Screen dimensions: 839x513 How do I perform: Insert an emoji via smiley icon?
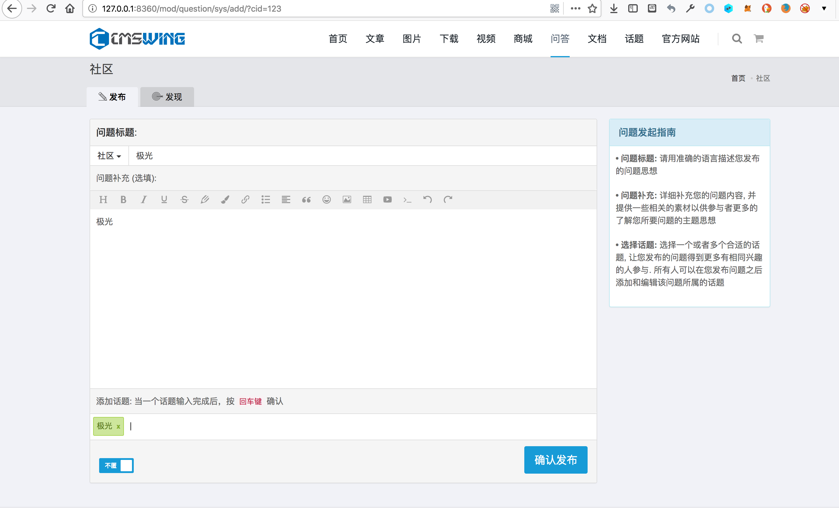(326, 200)
